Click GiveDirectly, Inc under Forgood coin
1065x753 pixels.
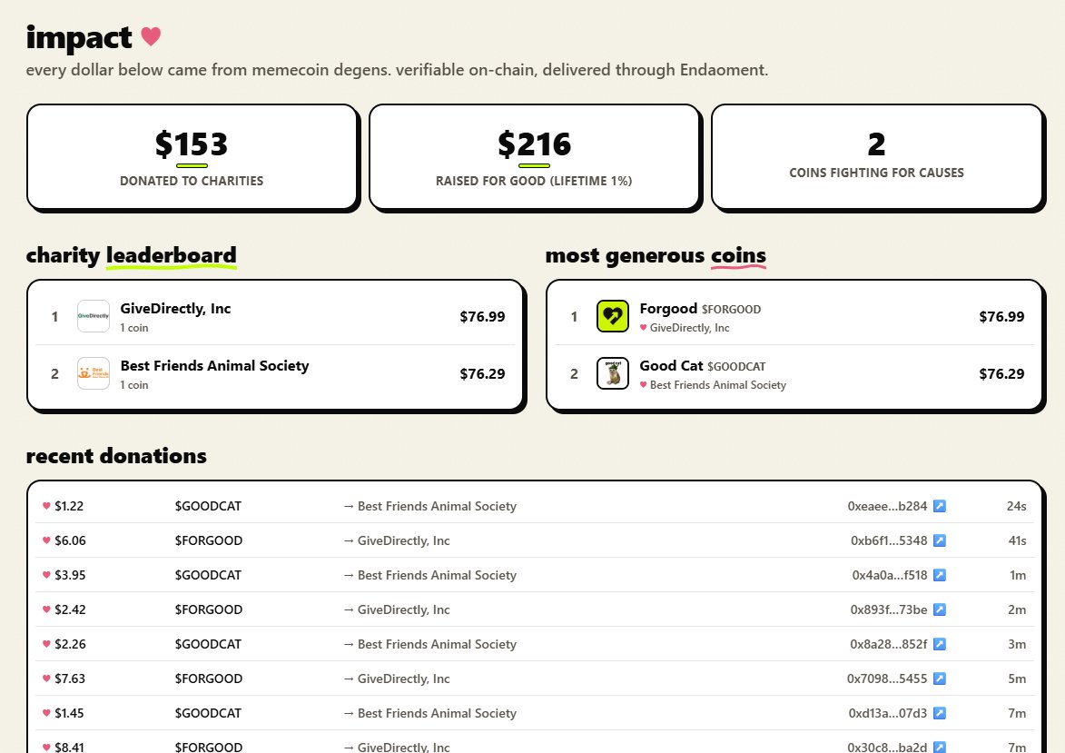(x=689, y=328)
